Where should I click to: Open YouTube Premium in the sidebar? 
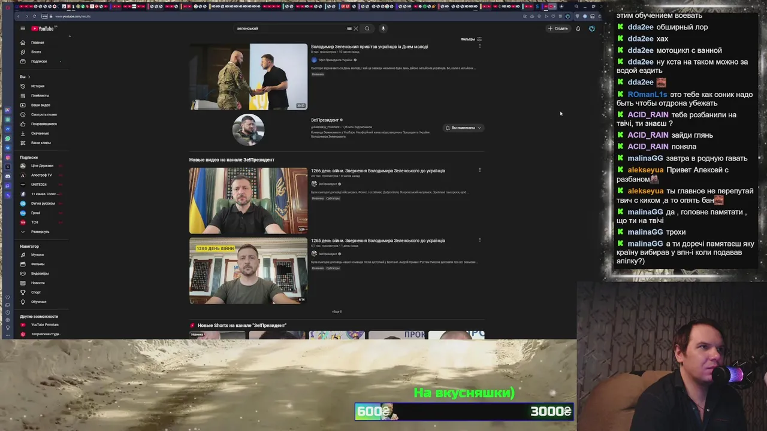pos(44,324)
